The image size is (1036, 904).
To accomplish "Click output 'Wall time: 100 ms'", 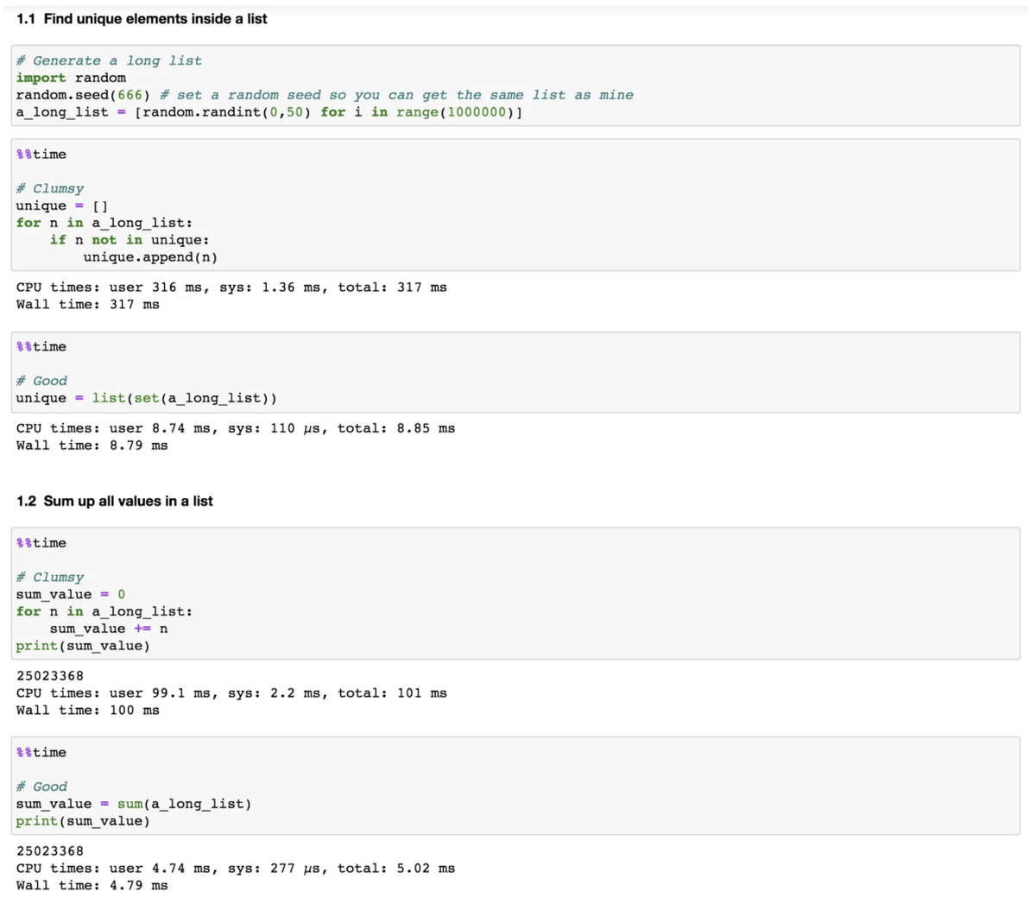I will click(x=88, y=711).
